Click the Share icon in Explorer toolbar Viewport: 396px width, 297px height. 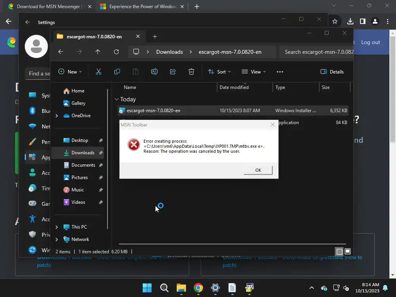pyautogui.click(x=173, y=72)
